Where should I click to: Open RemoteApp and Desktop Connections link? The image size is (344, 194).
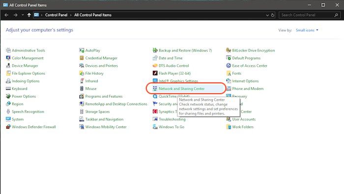116,104
